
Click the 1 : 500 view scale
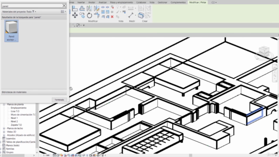(x=46, y=155)
